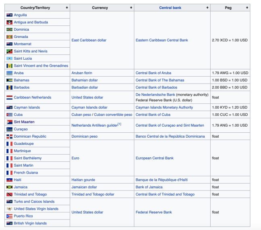Open Central Bank of Curaçao and Sint Maarten
Image resolution: width=261 pixels, height=230 pixels.
click(170, 125)
